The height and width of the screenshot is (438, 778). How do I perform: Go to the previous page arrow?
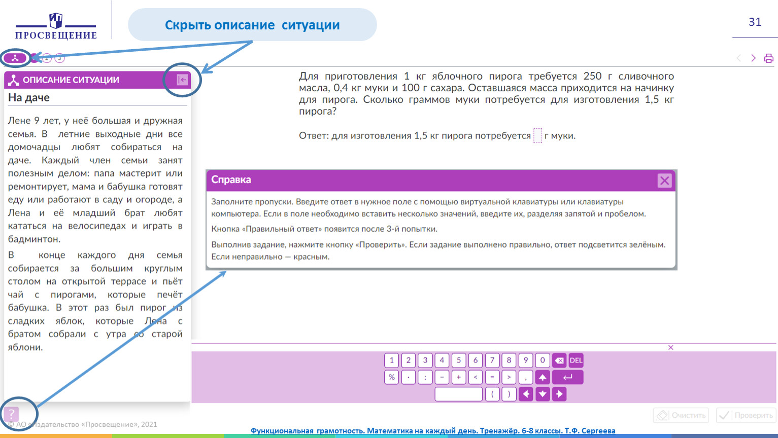click(x=739, y=58)
